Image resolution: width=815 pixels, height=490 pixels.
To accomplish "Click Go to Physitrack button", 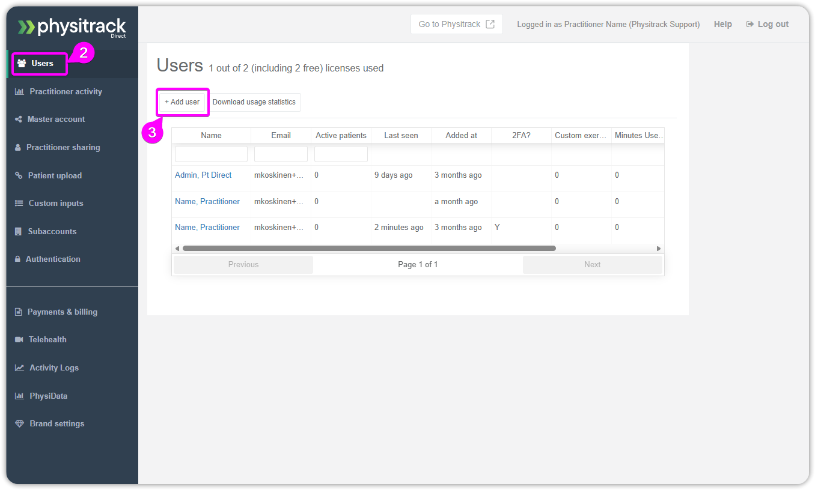I will point(457,24).
